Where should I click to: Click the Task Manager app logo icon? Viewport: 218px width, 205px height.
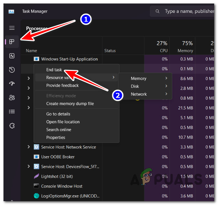click(x=11, y=12)
